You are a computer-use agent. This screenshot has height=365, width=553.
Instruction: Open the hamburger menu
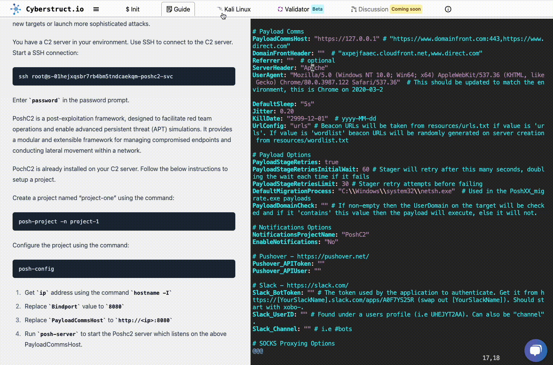click(x=96, y=9)
